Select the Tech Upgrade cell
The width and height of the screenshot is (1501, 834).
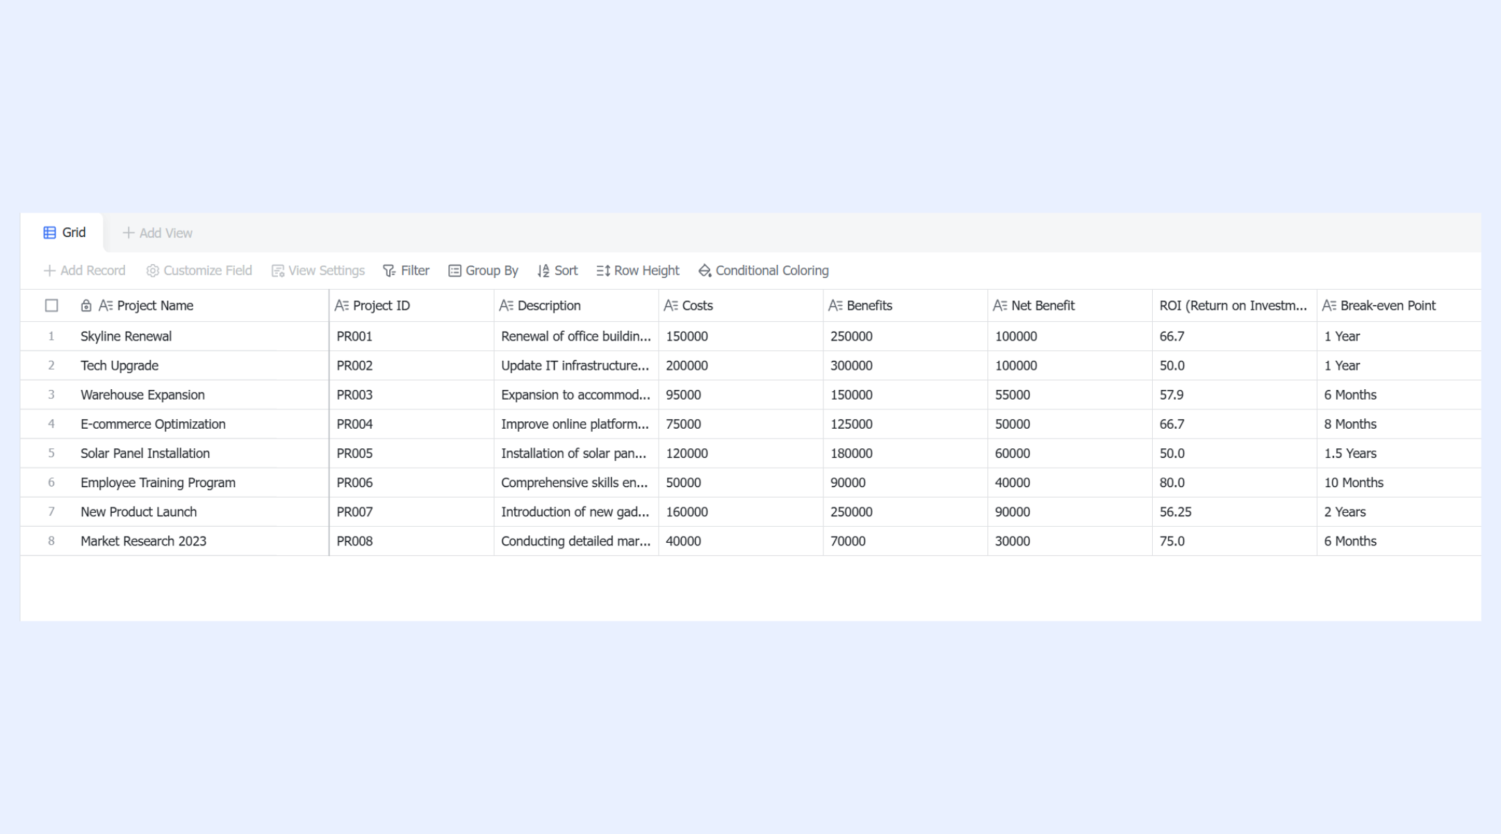pos(202,366)
